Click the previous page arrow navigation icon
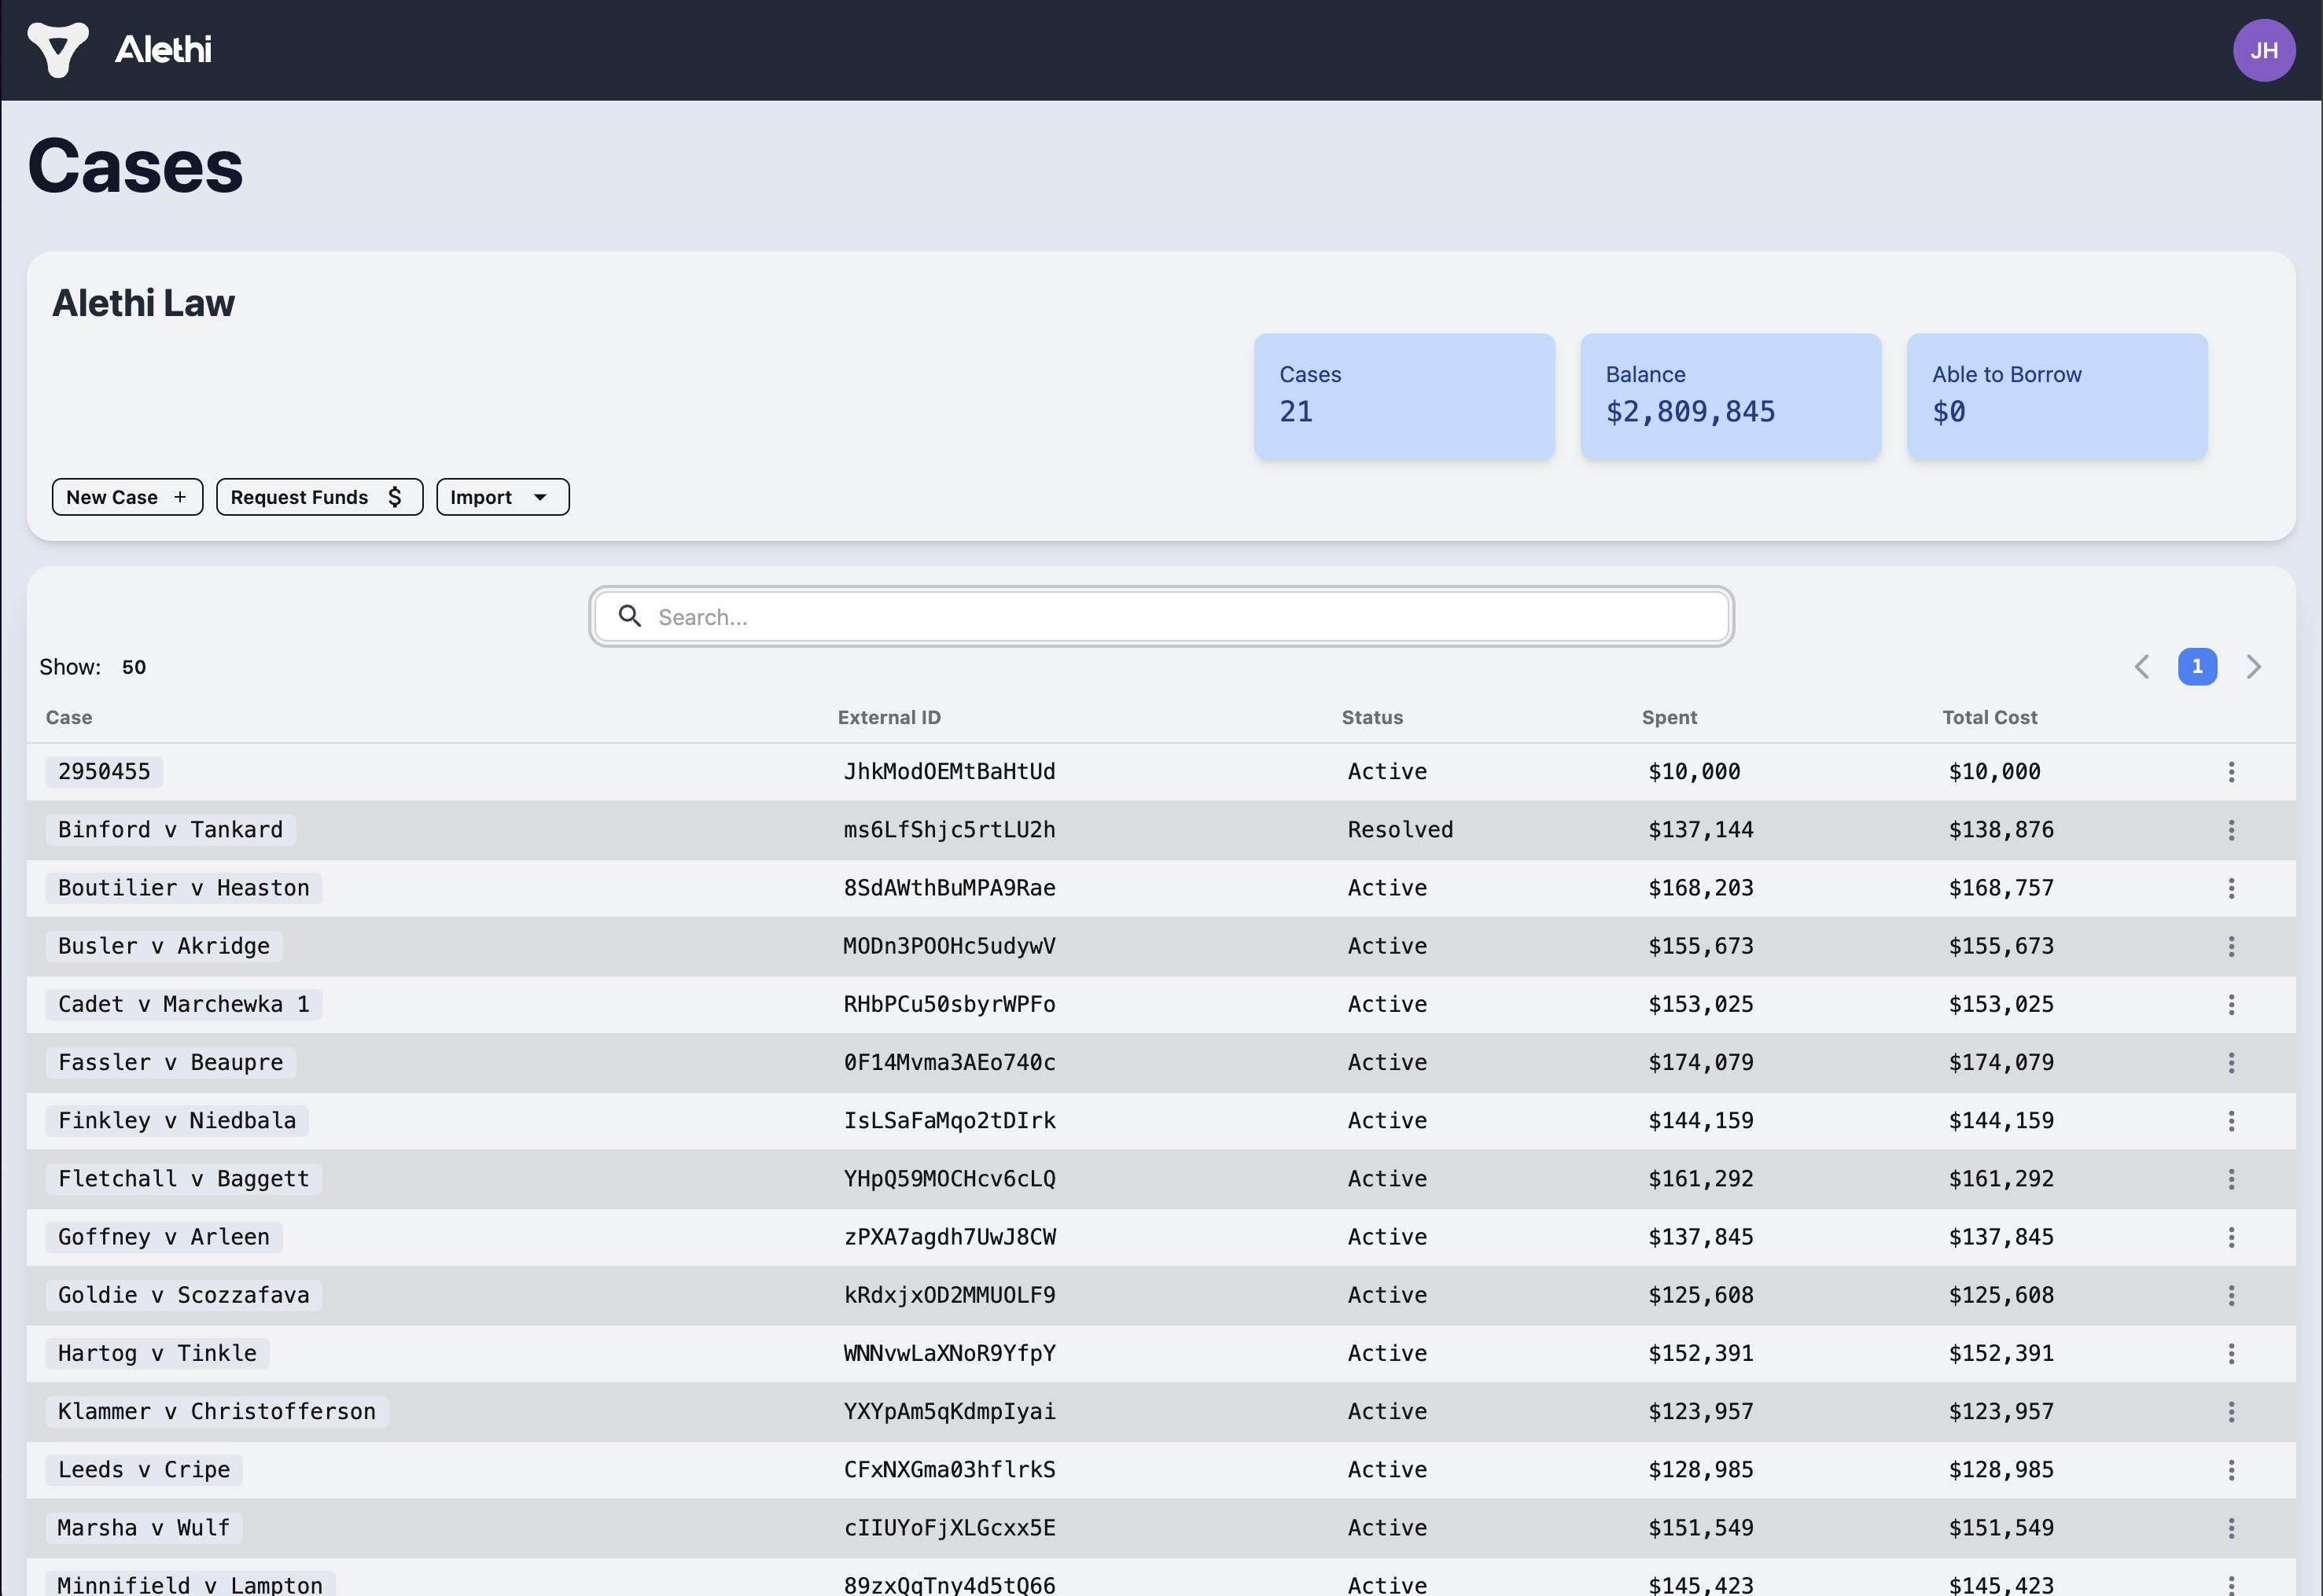The image size is (2323, 1596). pyautogui.click(x=2143, y=667)
